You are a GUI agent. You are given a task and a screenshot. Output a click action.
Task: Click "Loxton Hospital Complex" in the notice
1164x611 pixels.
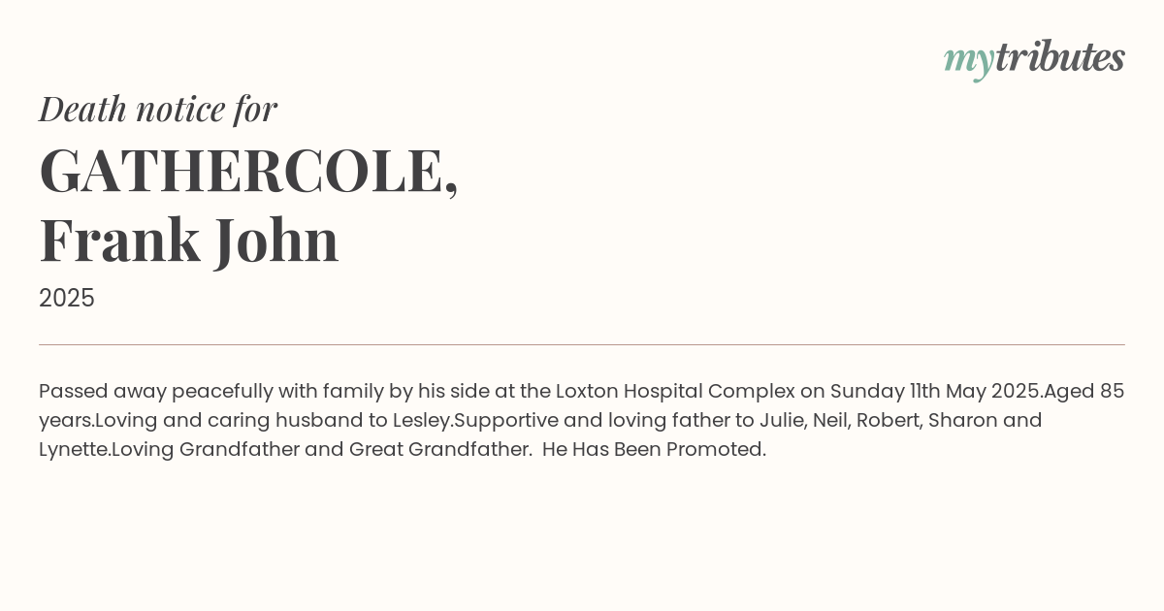point(675,392)
